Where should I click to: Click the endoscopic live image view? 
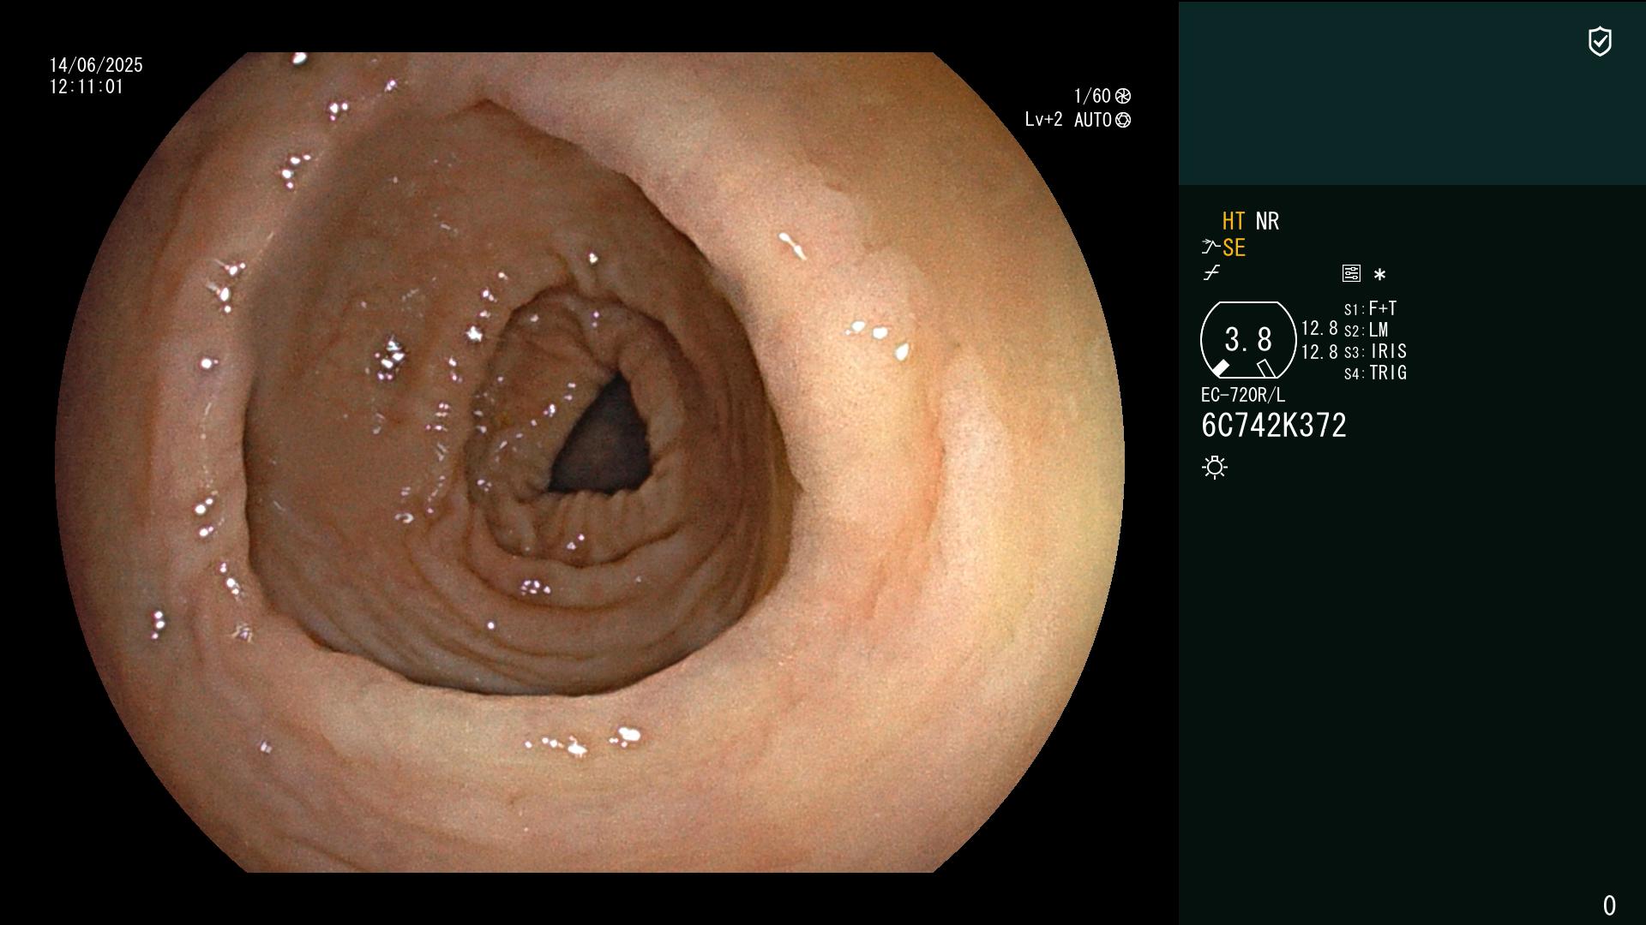[590, 462]
